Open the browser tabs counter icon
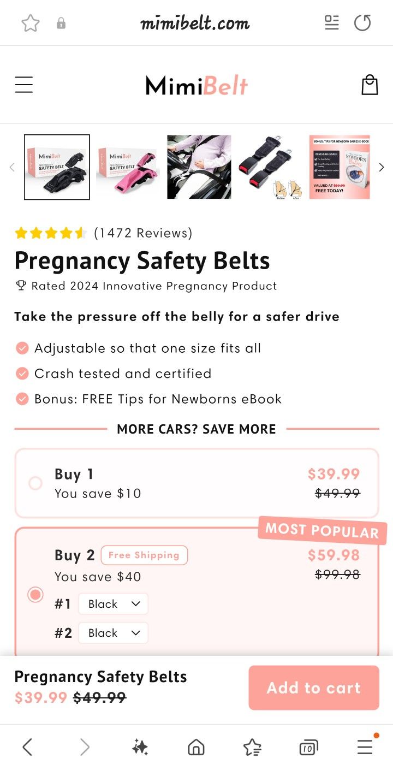This screenshot has height=770, width=393. [308, 748]
